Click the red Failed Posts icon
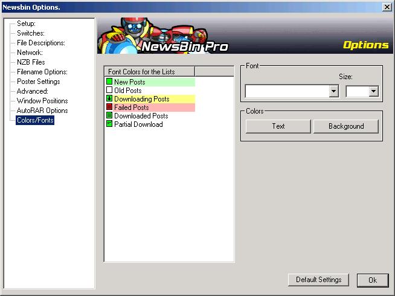 pos(109,108)
